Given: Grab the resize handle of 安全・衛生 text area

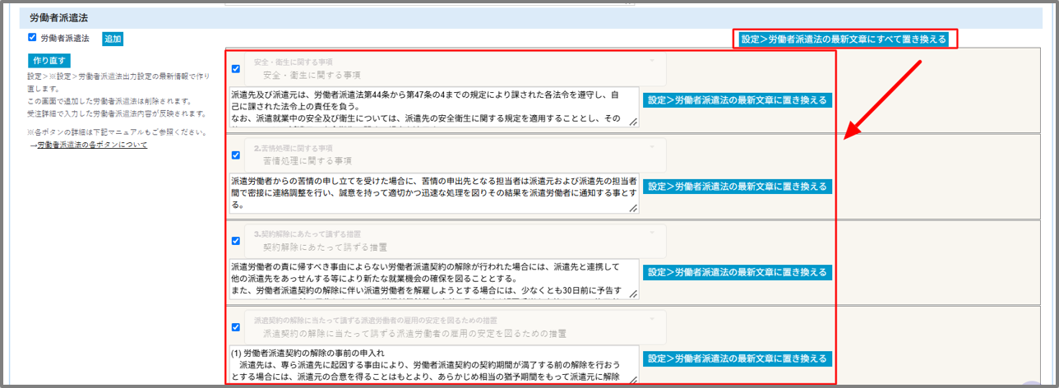Looking at the screenshot, I should [x=633, y=122].
